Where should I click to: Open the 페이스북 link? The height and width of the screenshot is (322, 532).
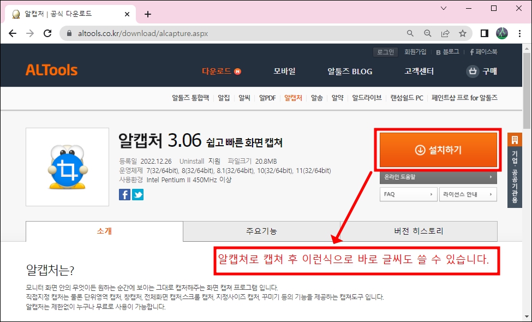[x=483, y=52]
